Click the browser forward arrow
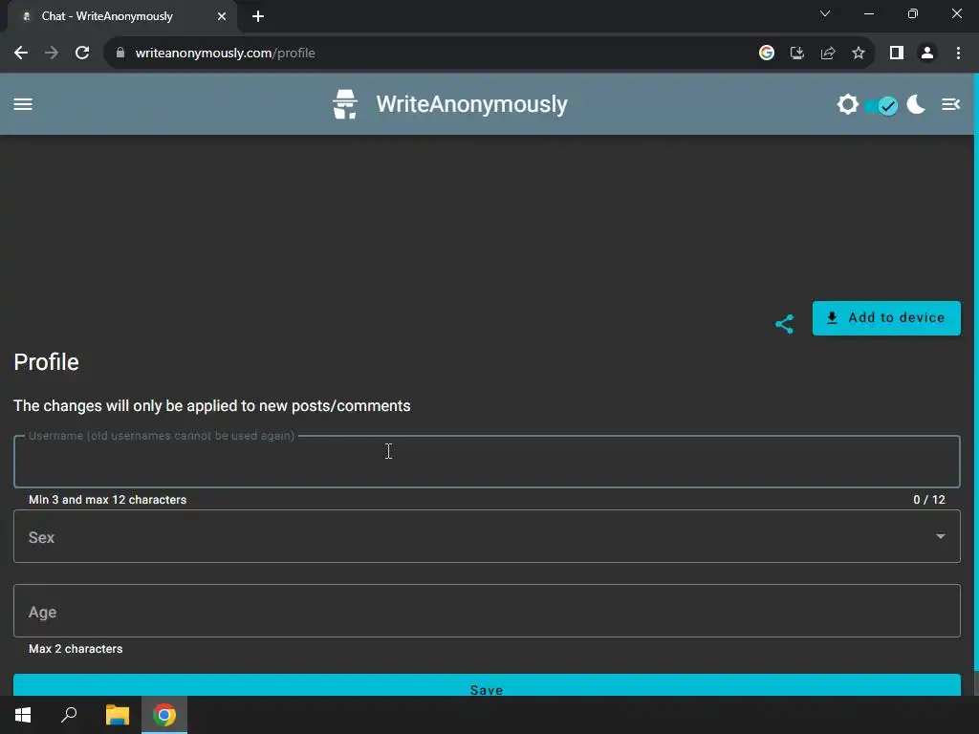The image size is (979, 734). 52,54
